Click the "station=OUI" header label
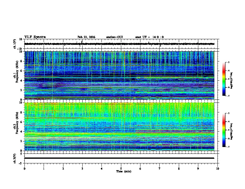 [114, 37]
